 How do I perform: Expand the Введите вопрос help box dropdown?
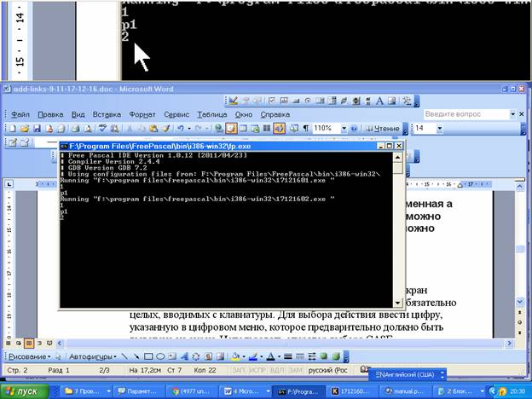512,114
